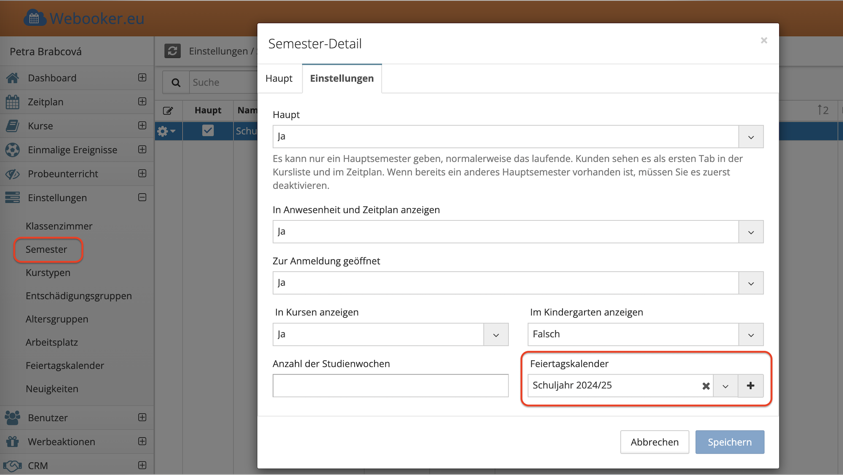Click the Benutzer users icon

pos(12,418)
